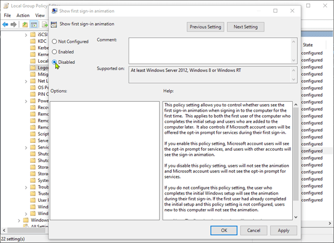Click the Show/Hide console tree icon
The width and height of the screenshot is (334, 243).
(x=35, y=24)
